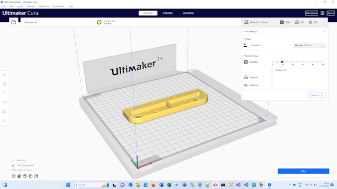Select the Move tool in left toolbar
Screen dimensions: 337x189
tap(4, 75)
